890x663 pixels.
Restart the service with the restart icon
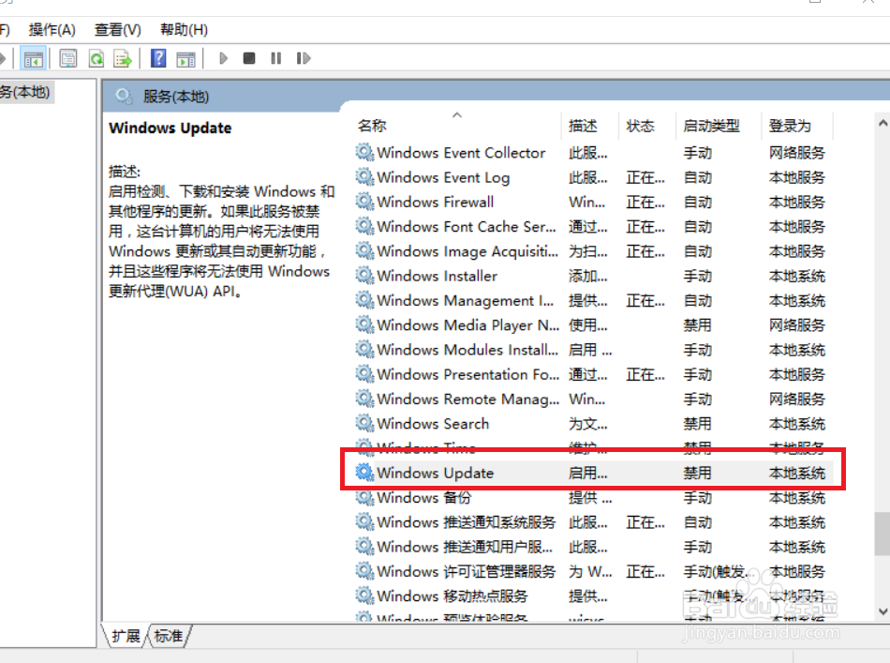[x=304, y=58]
